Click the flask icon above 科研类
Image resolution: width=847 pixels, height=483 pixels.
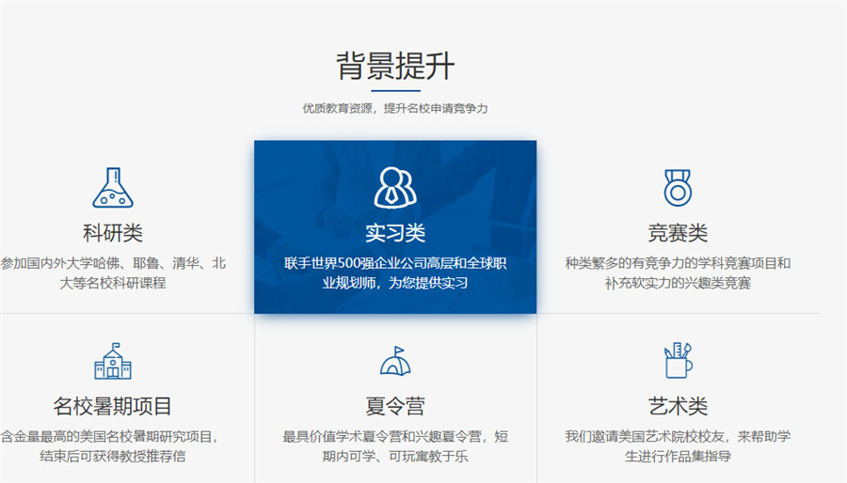point(113,188)
